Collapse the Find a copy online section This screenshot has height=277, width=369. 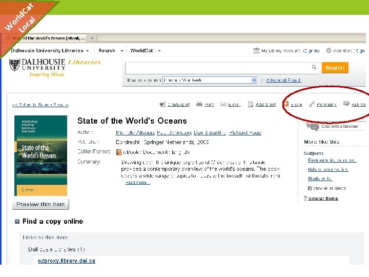click(17, 222)
